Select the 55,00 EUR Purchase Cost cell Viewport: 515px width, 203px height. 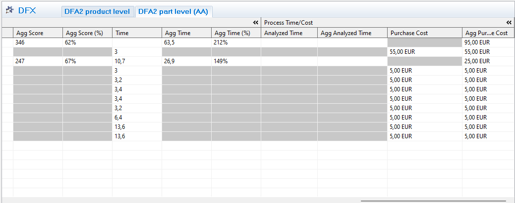click(424, 52)
